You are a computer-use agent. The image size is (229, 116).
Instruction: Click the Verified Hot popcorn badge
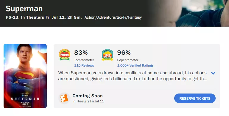108,55
